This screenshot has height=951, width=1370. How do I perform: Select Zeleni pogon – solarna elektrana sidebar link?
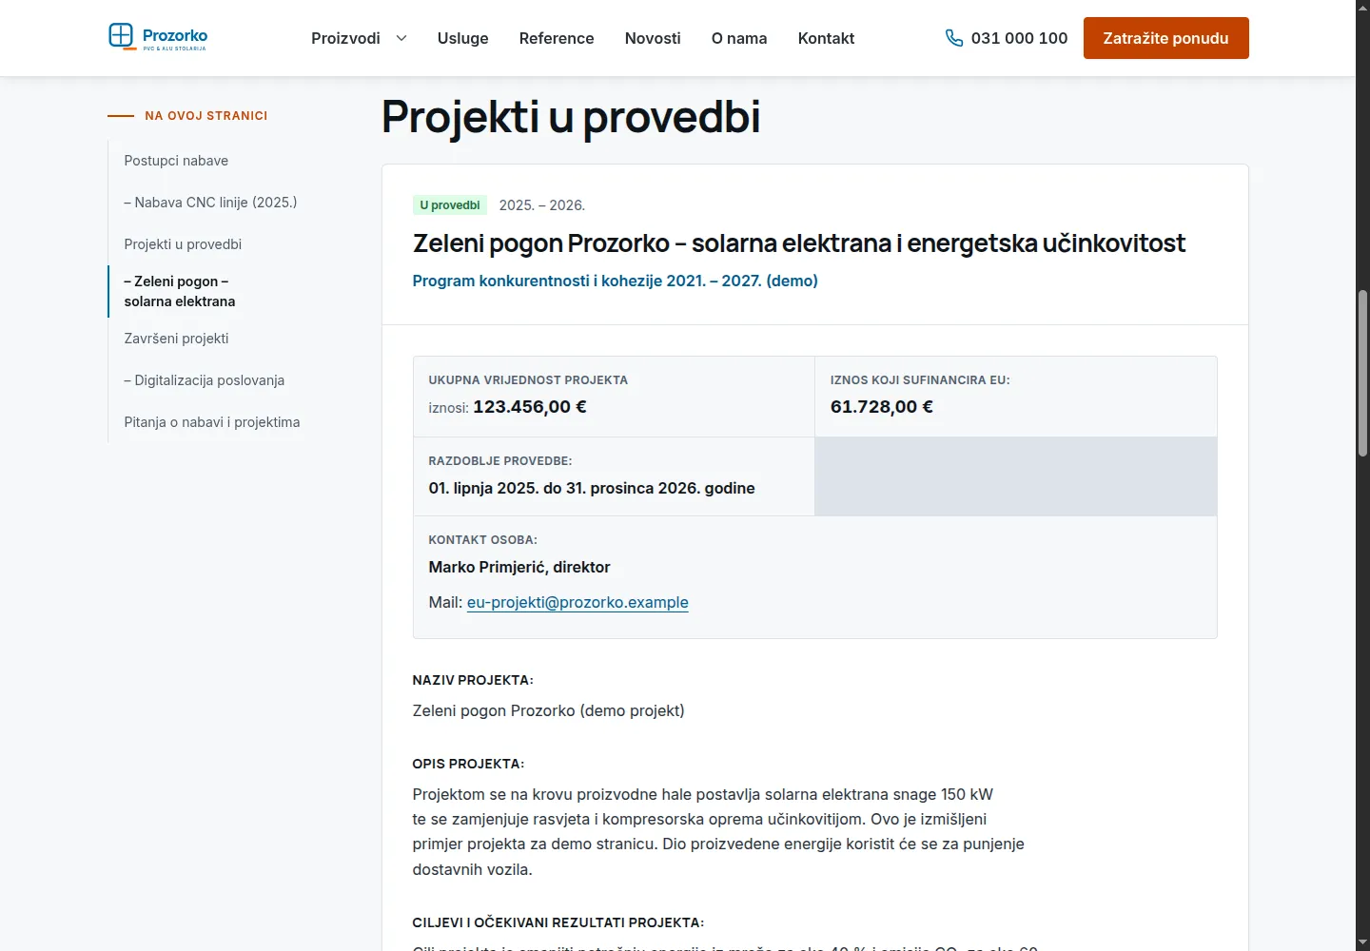tap(180, 291)
